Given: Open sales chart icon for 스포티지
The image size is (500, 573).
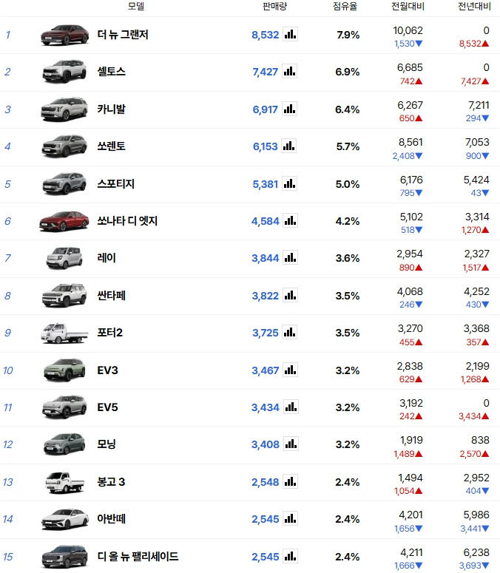Looking at the screenshot, I should pyautogui.click(x=289, y=183).
